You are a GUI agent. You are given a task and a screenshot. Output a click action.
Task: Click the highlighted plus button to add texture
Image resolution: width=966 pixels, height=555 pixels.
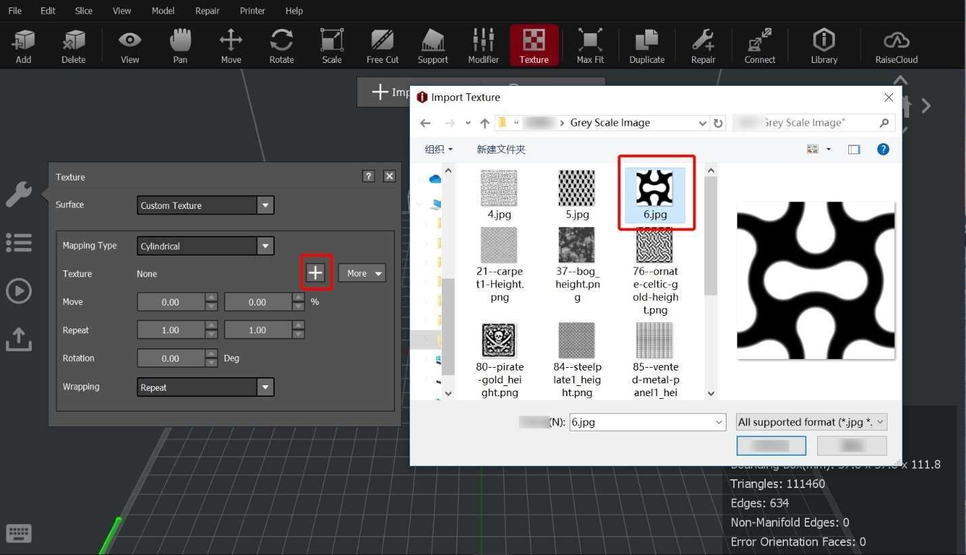click(x=315, y=272)
